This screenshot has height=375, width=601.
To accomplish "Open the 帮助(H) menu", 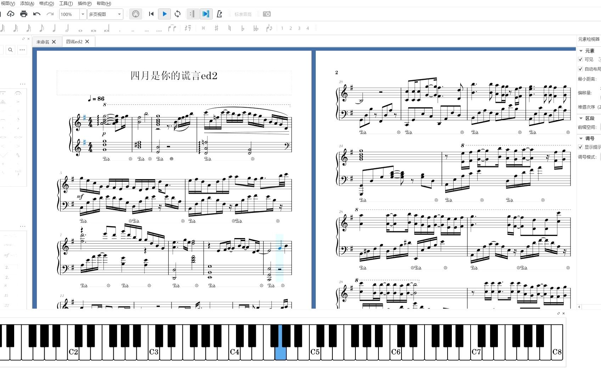I will tap(104, 4).
